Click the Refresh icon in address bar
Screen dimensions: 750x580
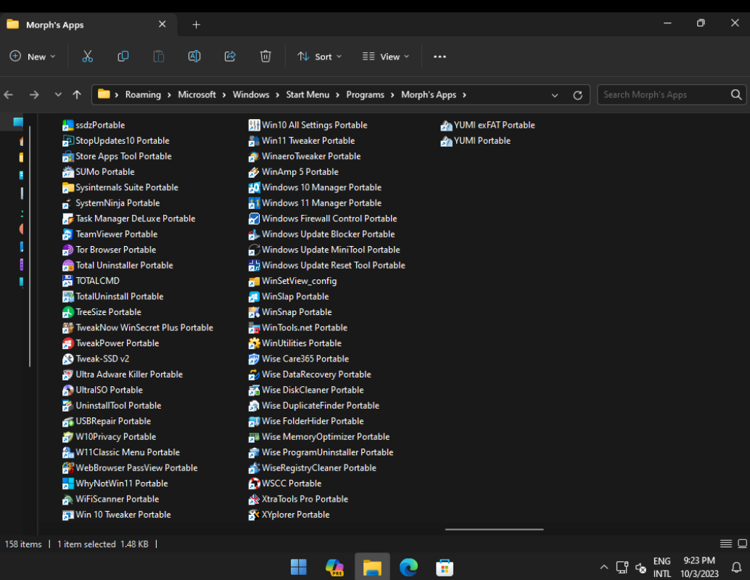pyautogui.click(x=578, y=95)
